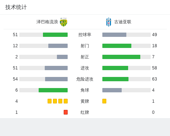Open the 古迪亚联 team name link
Image resolution: width=170 pixels, height=136 pixels.
point(123,22)
